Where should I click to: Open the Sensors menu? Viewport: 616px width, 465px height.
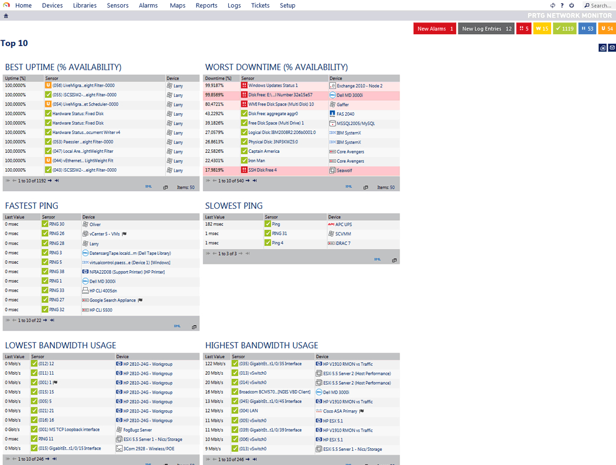[117, 5]
